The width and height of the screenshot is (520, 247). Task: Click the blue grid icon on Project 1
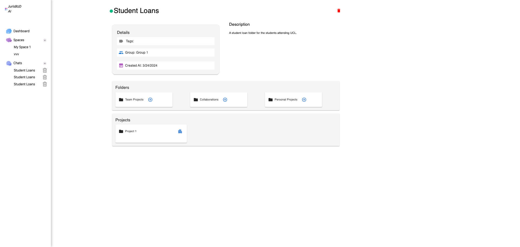[180, 131]
